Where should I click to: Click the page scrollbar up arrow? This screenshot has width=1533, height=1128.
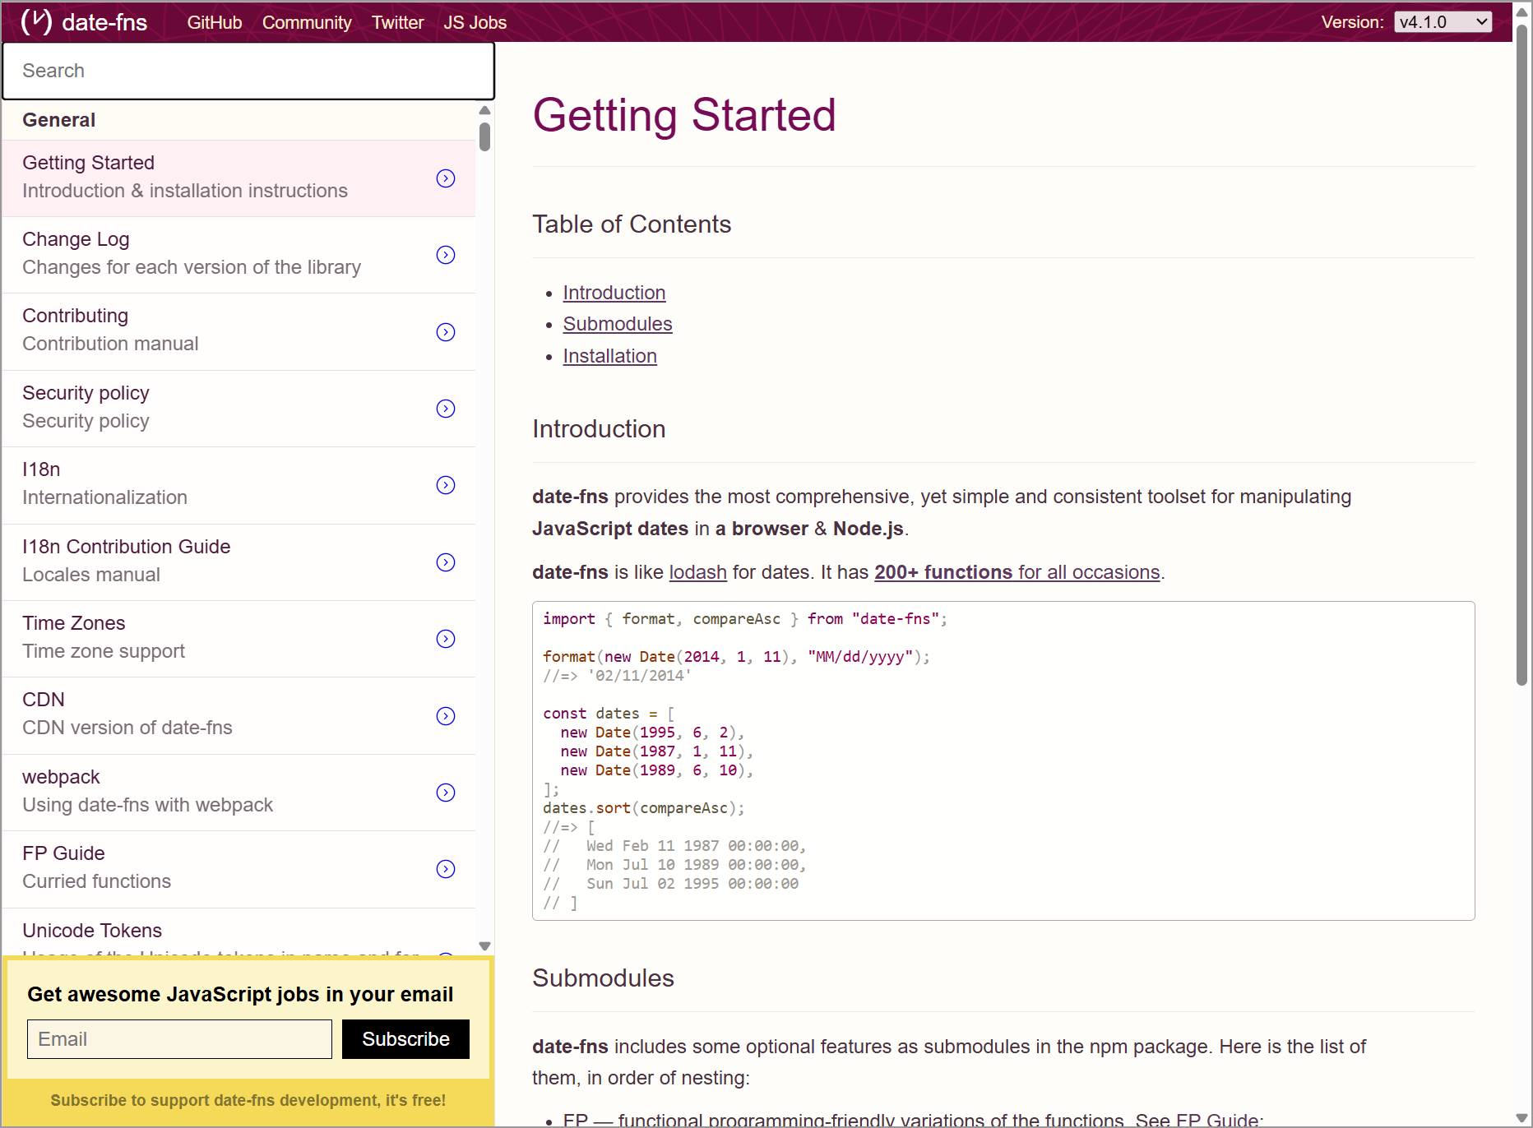coord(1522,12)
